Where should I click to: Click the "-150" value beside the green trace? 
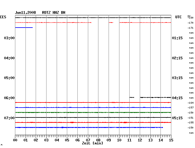click(x=190, y=113)
